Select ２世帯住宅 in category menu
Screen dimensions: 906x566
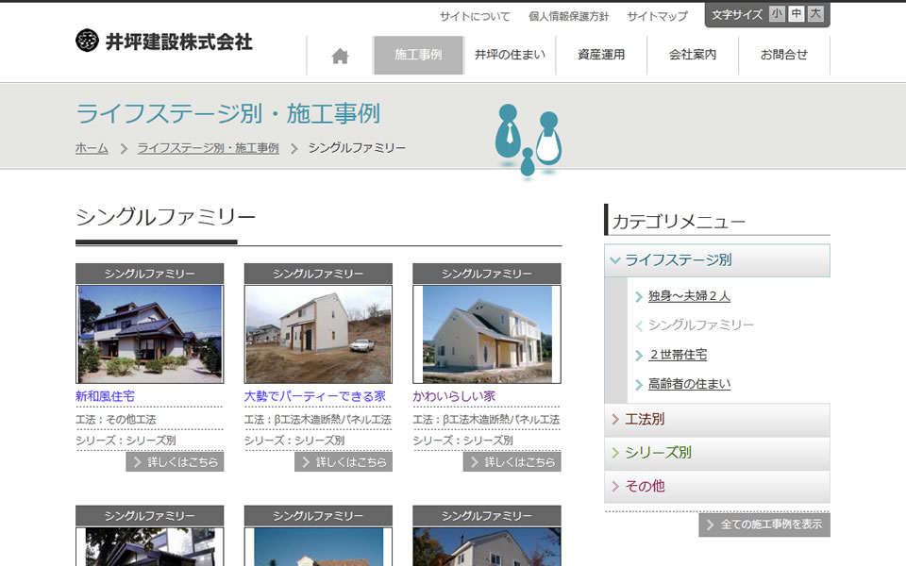678,355
